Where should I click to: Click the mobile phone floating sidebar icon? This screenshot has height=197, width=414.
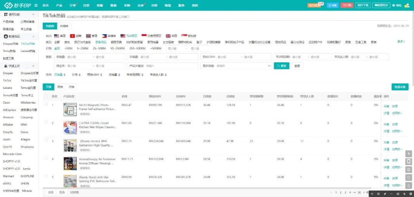click(409, 161)
